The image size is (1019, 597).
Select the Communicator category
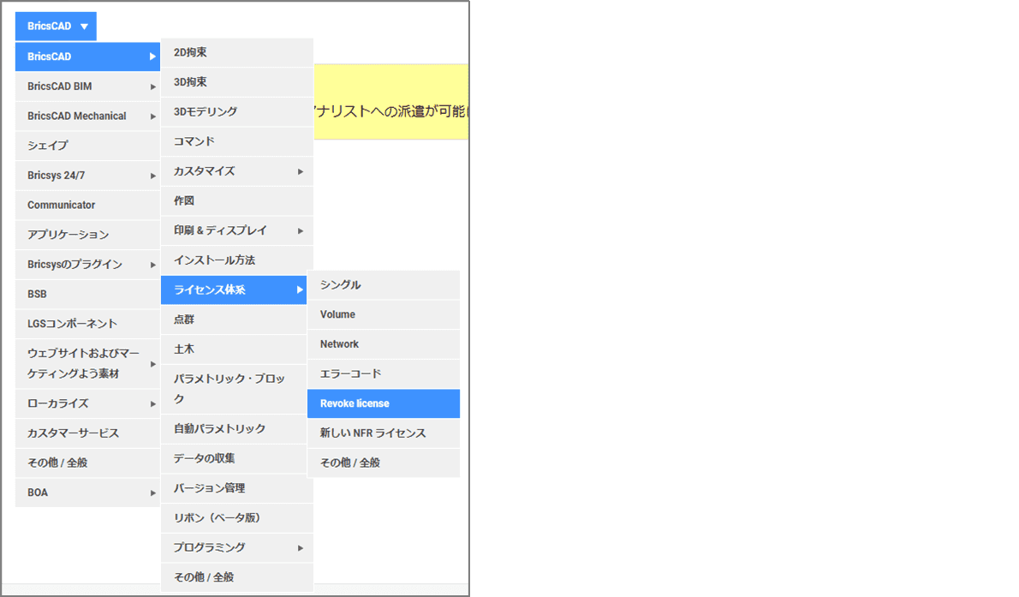(86, 205)
